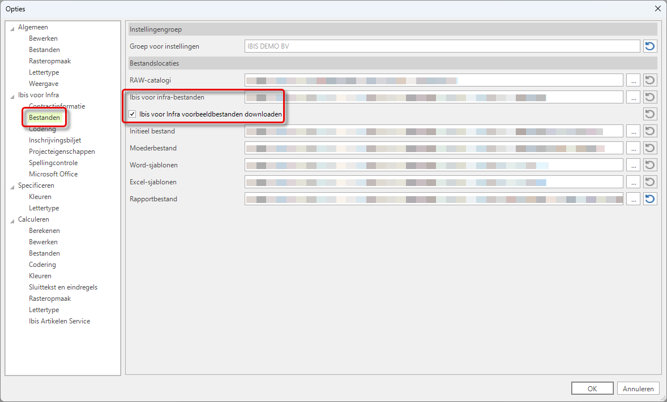This screenshot has height=402, width=667.
Task: Browse for RAW-catalogi location
Action: 634,80
